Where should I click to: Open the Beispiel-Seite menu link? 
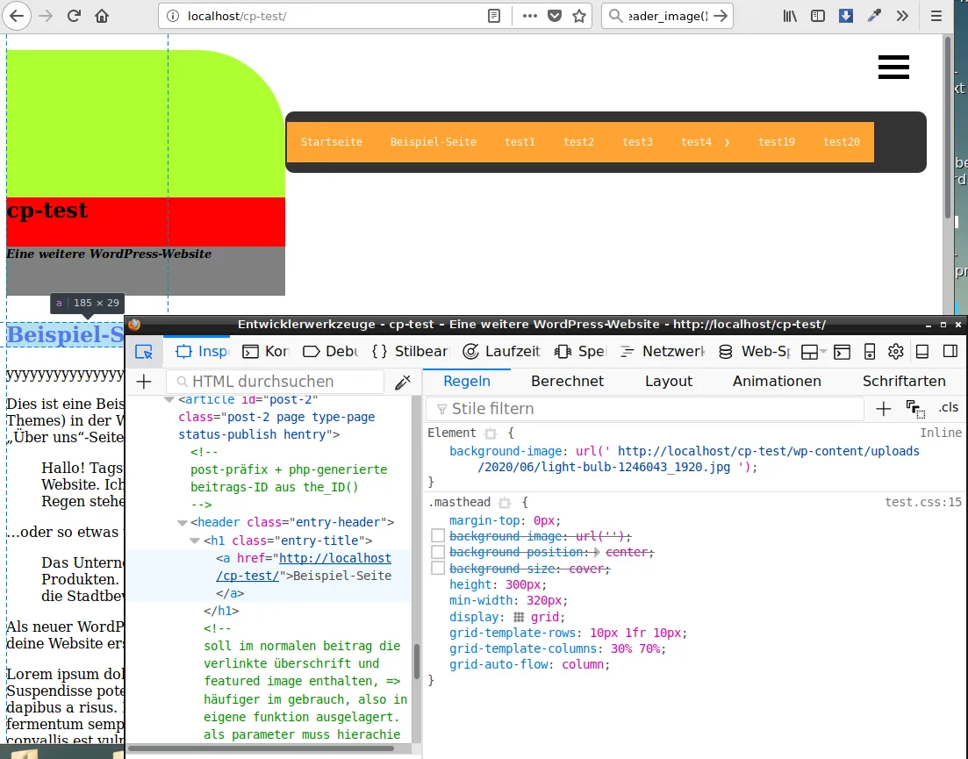click(434, 142)
